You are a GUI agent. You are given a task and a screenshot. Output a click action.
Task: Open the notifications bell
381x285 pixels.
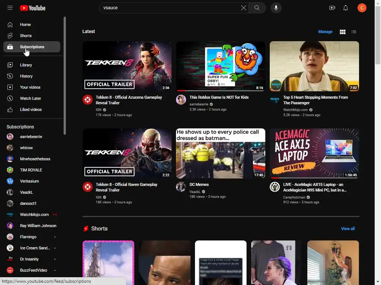[345, 8]
